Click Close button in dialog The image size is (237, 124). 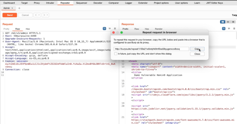coord(197,54)
